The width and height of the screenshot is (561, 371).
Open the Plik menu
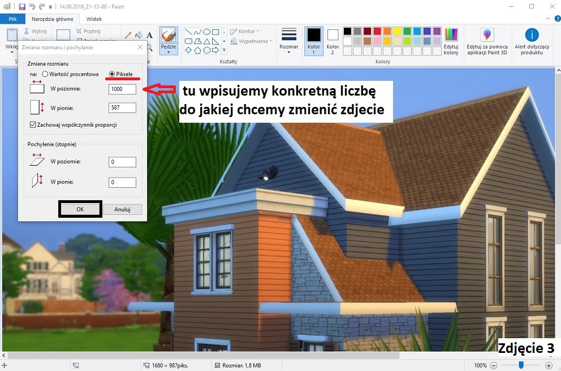point(13,19)
